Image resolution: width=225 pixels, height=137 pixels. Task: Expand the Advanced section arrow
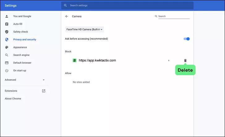(44, 80)
